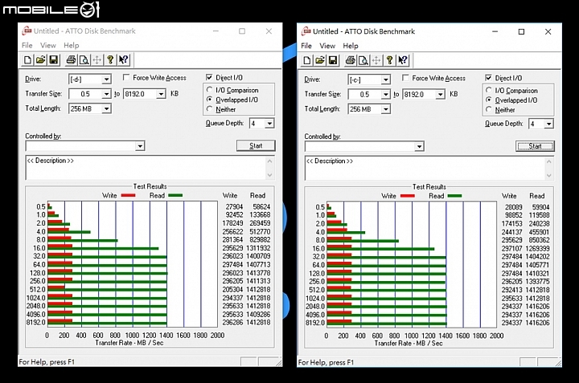Select I/O Comparison radio in left window
Viewport: 579px width, 383px height.
(209, 90)
